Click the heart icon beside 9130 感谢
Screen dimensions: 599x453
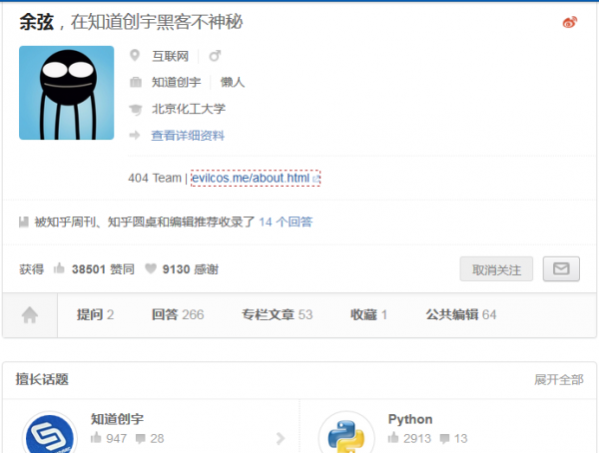[x=151, y=268]
